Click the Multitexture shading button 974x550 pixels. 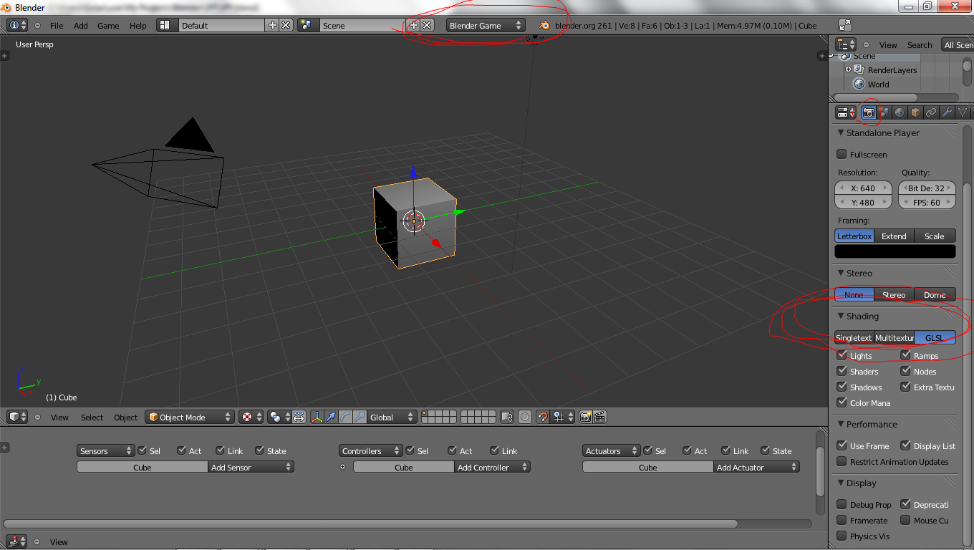pyautogui.click(x=895, y=337)
